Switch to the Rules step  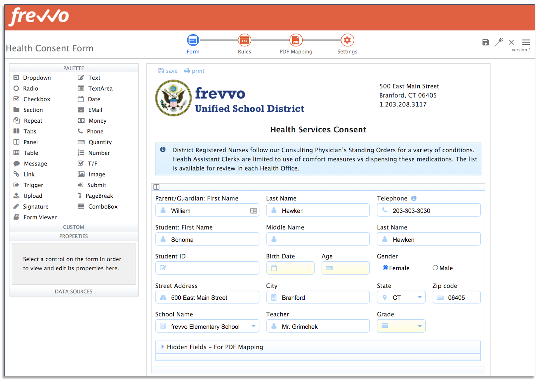(244, 44)
